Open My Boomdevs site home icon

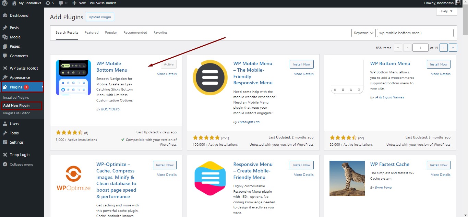pos(14,3)
